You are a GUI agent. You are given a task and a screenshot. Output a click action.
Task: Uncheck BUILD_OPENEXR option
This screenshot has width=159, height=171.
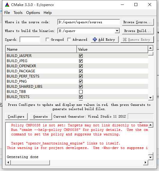[x=81, y=66]
